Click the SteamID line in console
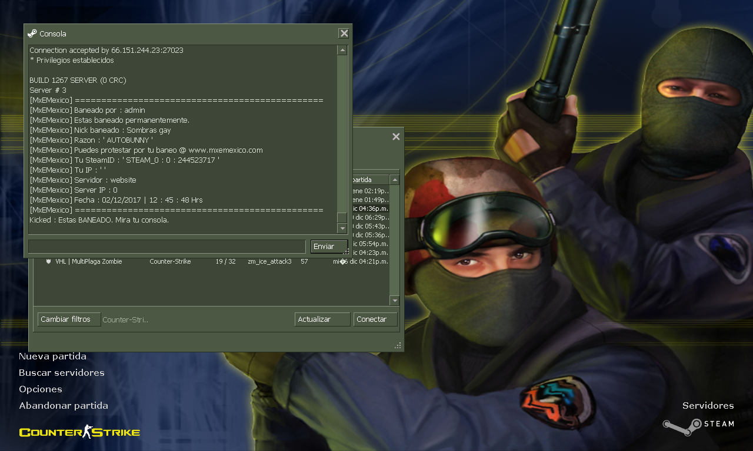The width and height of the screenshot is (753, 451). 125,160
